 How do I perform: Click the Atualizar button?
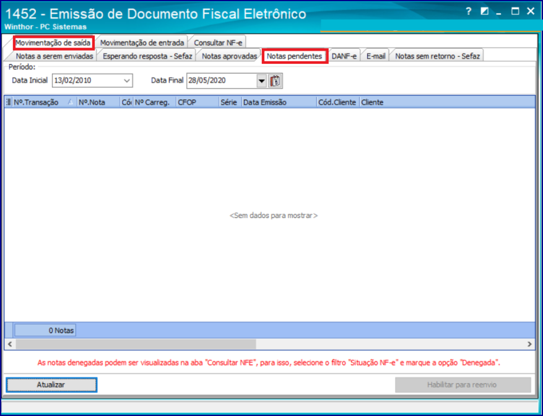tap(51, 385)
